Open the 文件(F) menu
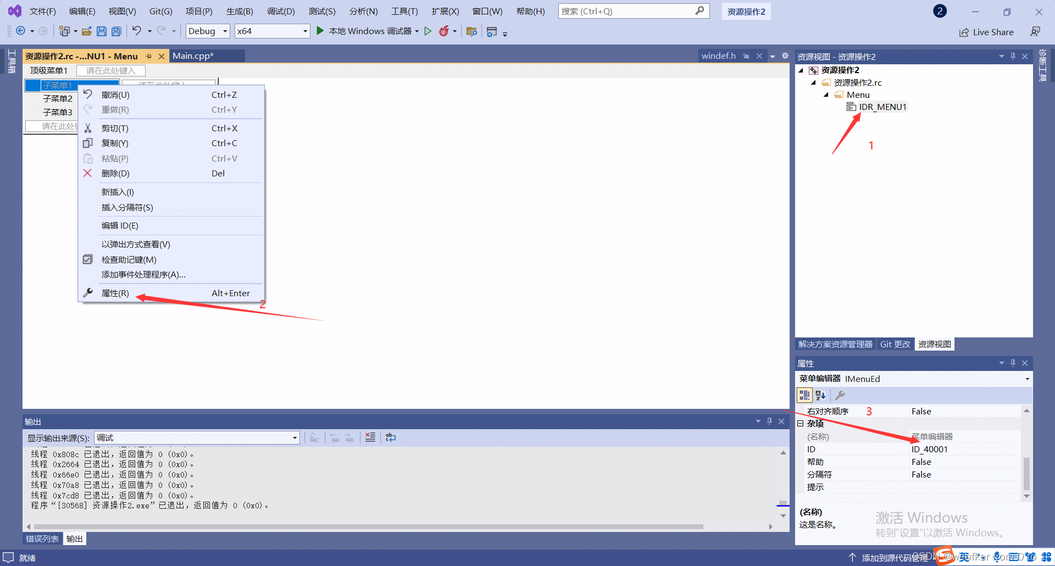The image size is (1055, 566). 43,11
